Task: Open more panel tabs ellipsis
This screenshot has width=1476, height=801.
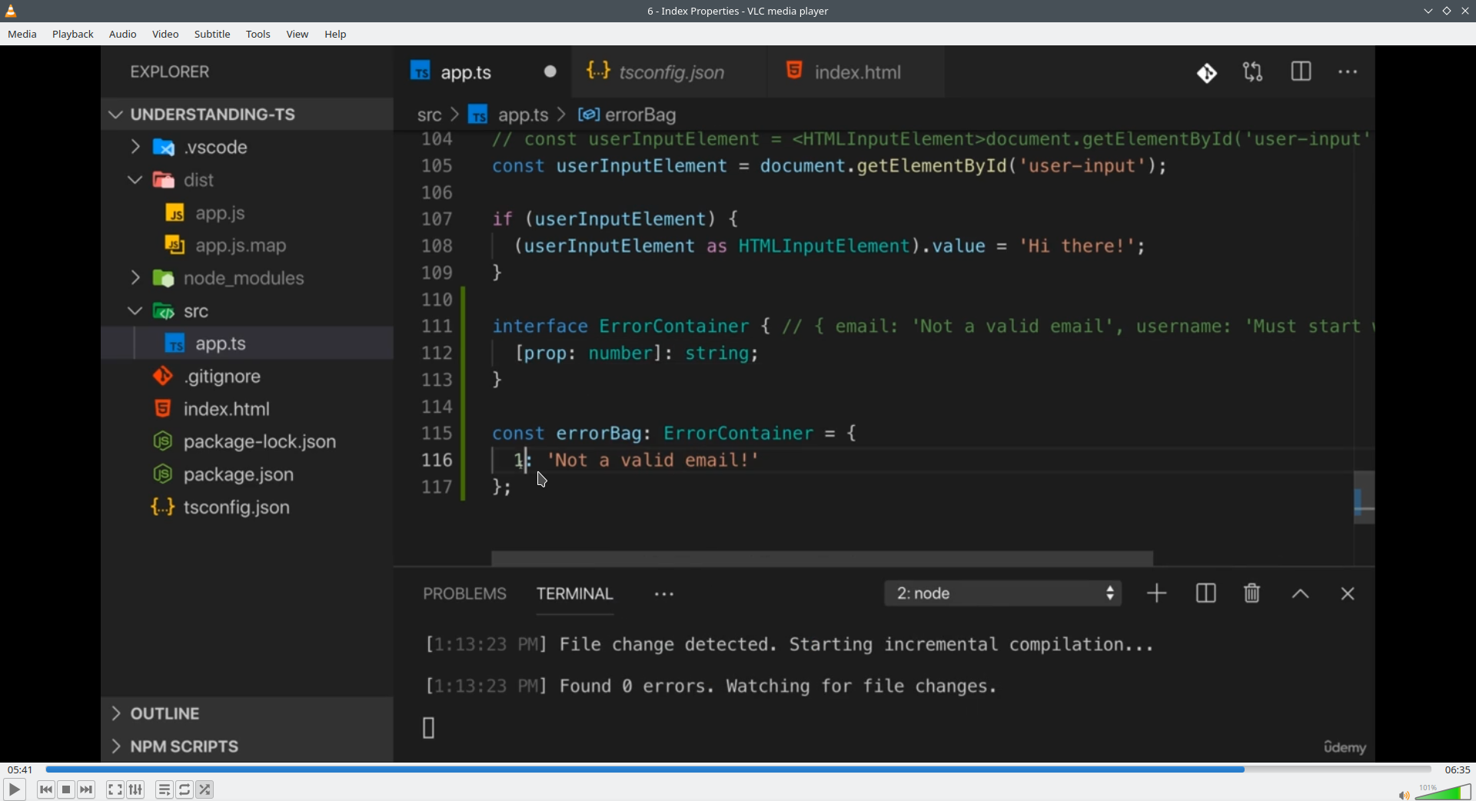Action: click(664, 595)
